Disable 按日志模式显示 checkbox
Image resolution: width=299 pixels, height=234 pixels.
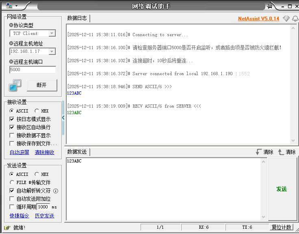(x=12, y=119)
